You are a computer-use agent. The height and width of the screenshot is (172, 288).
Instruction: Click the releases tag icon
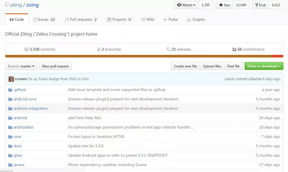pyautogui.click(x=168, y=49)
